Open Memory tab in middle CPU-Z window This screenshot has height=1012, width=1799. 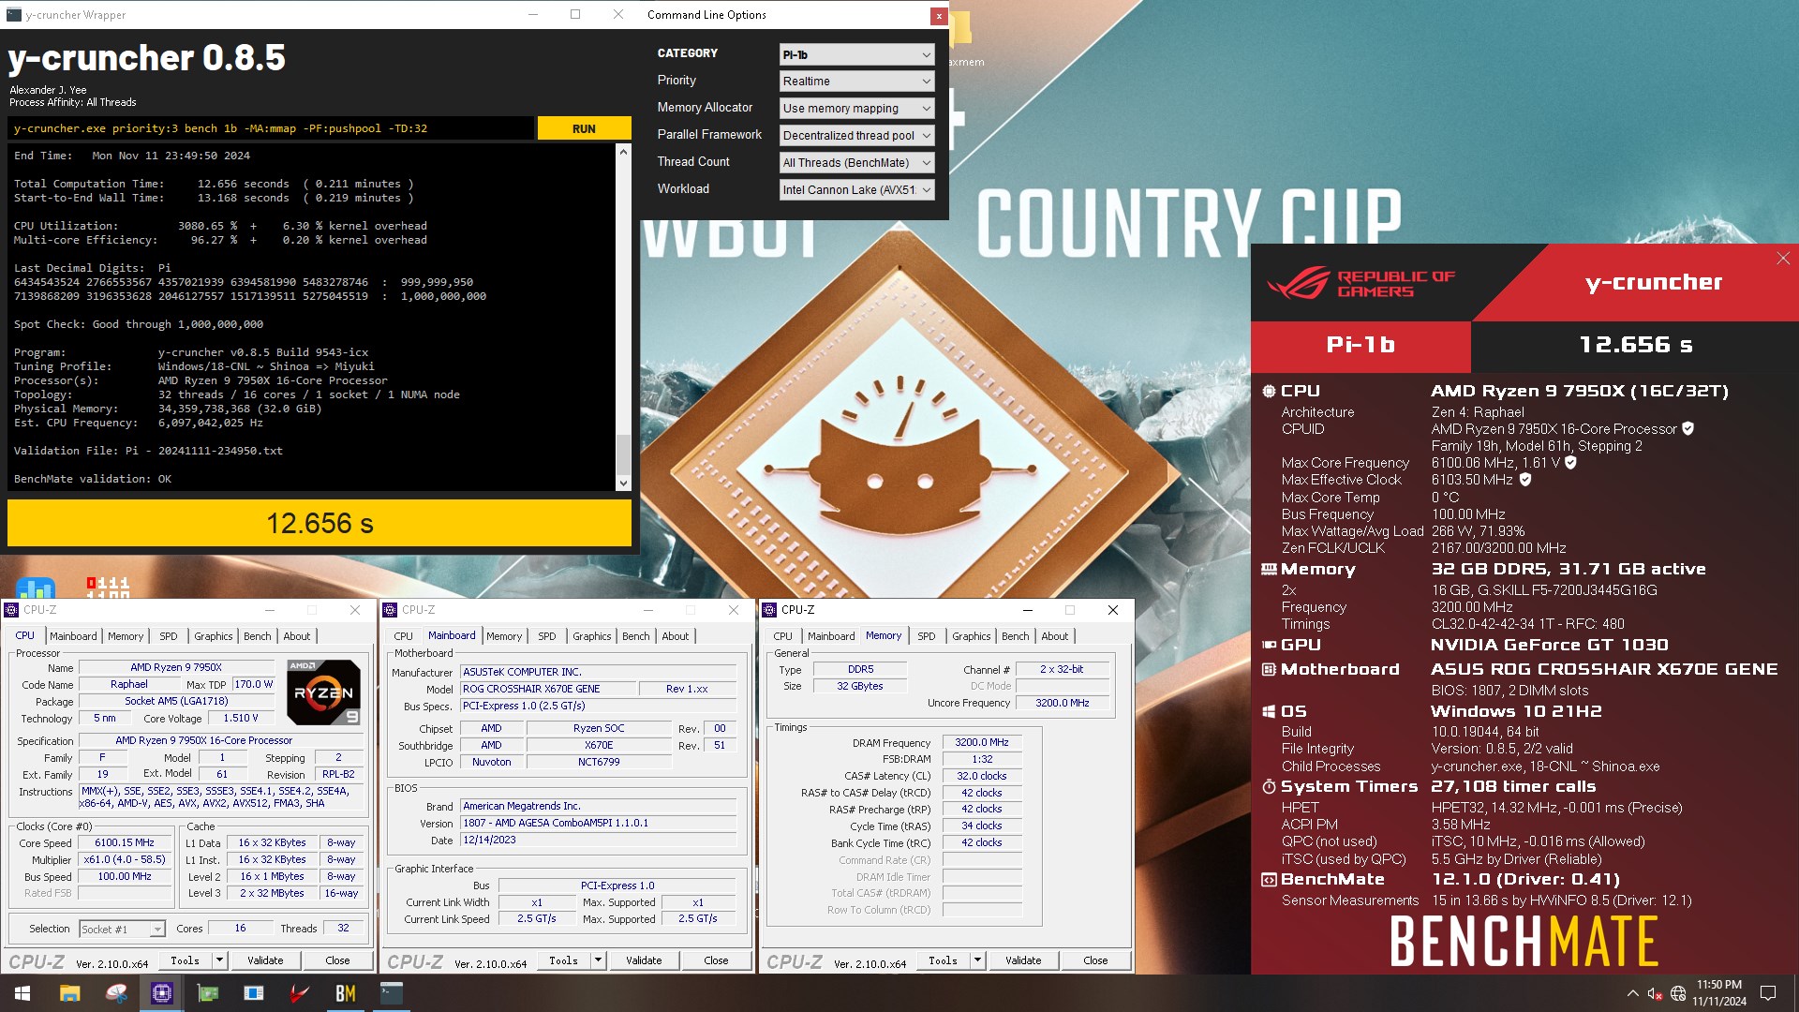coord(504,636)
